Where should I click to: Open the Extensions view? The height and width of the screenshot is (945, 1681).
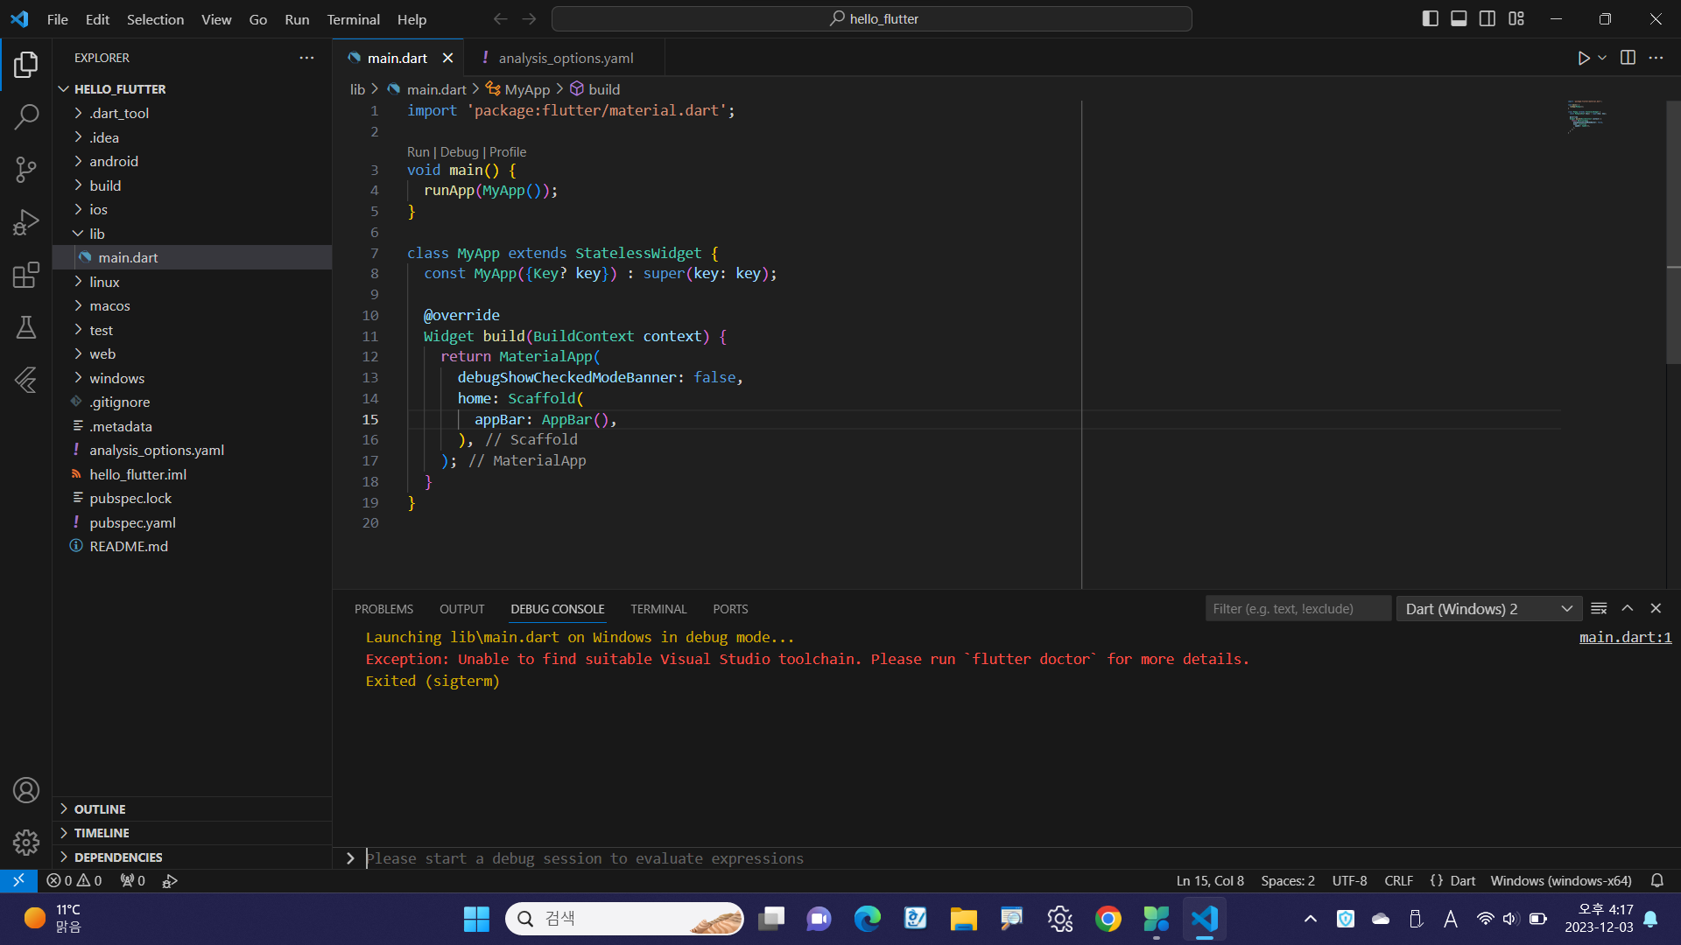26,275
